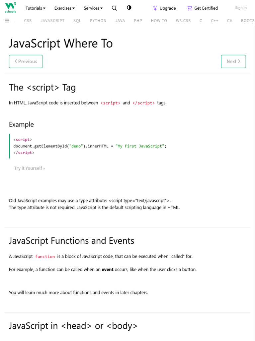Open the PHP tutorial tab
This screenshot has width=255, height=341.
(138, 21)
